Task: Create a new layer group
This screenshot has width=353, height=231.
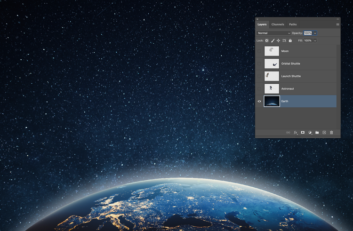Action: tap(317, 133)
